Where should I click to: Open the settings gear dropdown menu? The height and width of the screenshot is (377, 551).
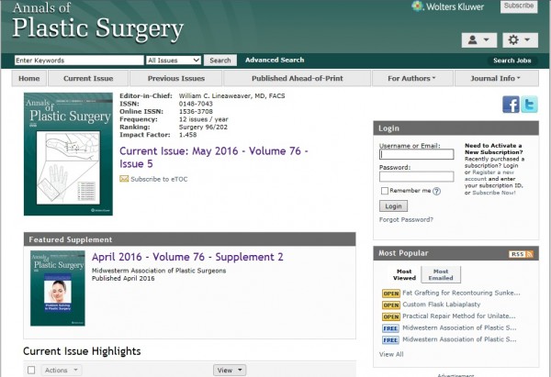(x=520, y=40)
